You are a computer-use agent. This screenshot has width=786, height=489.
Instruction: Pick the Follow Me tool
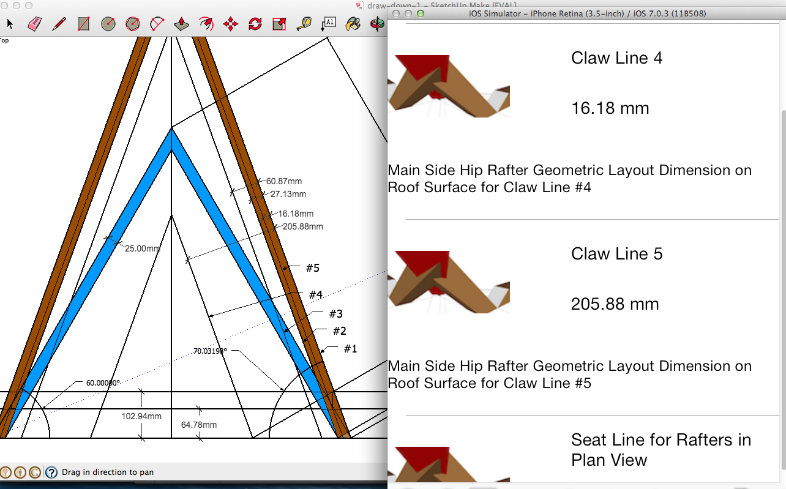(206, 24)
